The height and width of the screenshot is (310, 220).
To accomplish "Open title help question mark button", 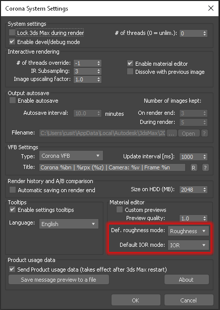I will tap(205, 168).
